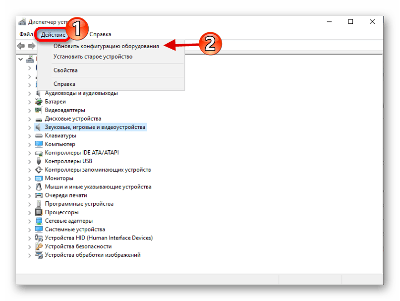Click the Контроллеры IDE ATA/ATAPI icon
The width and height of the screenshot is (400, 301).
(x=39, y=153)
